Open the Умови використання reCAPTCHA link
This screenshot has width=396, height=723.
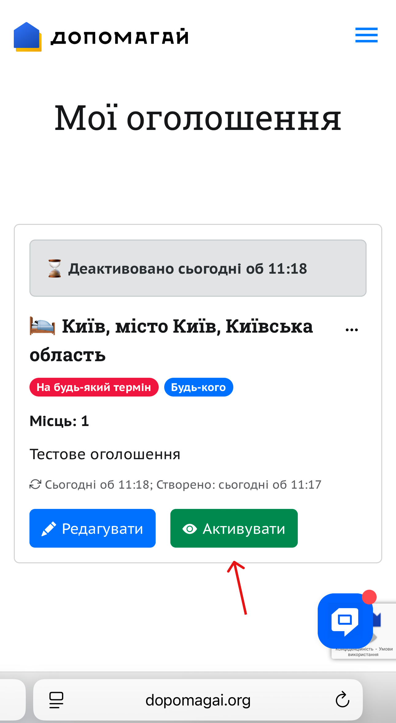pos(374,652)
